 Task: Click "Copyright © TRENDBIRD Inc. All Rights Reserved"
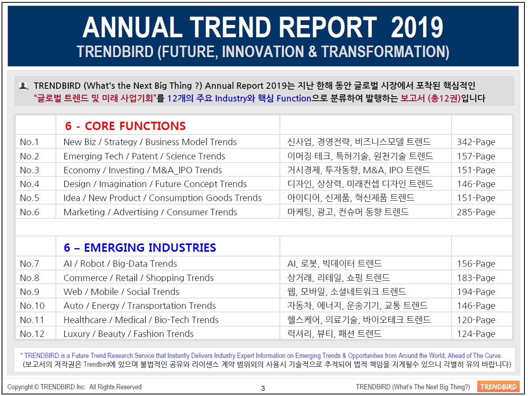pyautogui.click(x=75, y=387)
